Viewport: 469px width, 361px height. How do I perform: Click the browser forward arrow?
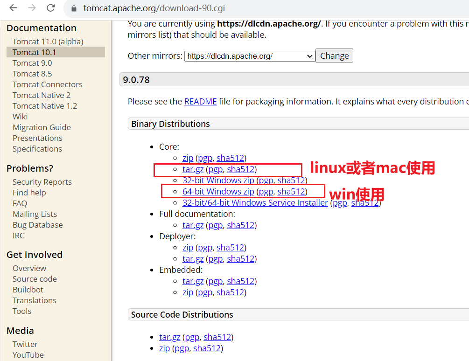pyautogui.click(x=32, y=8)
